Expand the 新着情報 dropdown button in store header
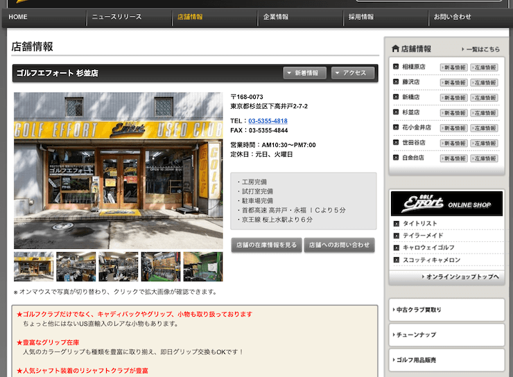The width and height of the screenshot is (513, 377). coord(304,73)
